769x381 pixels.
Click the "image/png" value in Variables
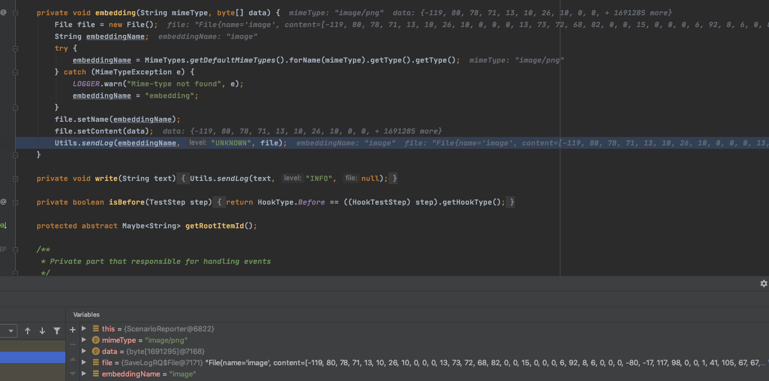pos(166,340)
